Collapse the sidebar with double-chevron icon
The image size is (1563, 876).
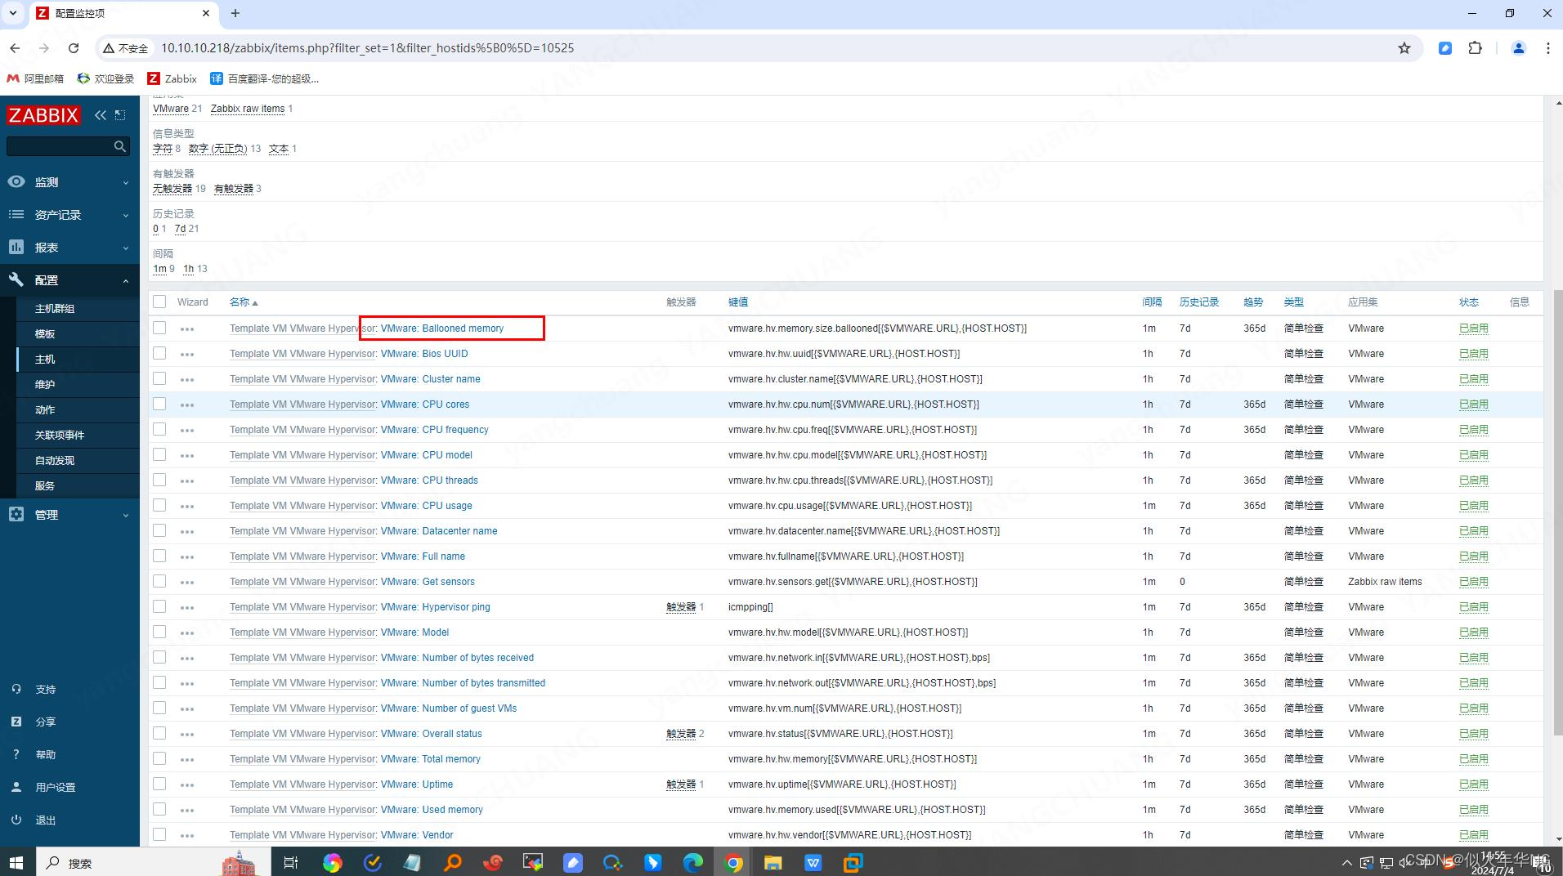click(101, 115)
